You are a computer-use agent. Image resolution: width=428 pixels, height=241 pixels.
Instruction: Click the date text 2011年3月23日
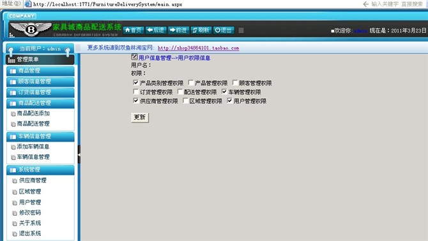coord(409,31)
